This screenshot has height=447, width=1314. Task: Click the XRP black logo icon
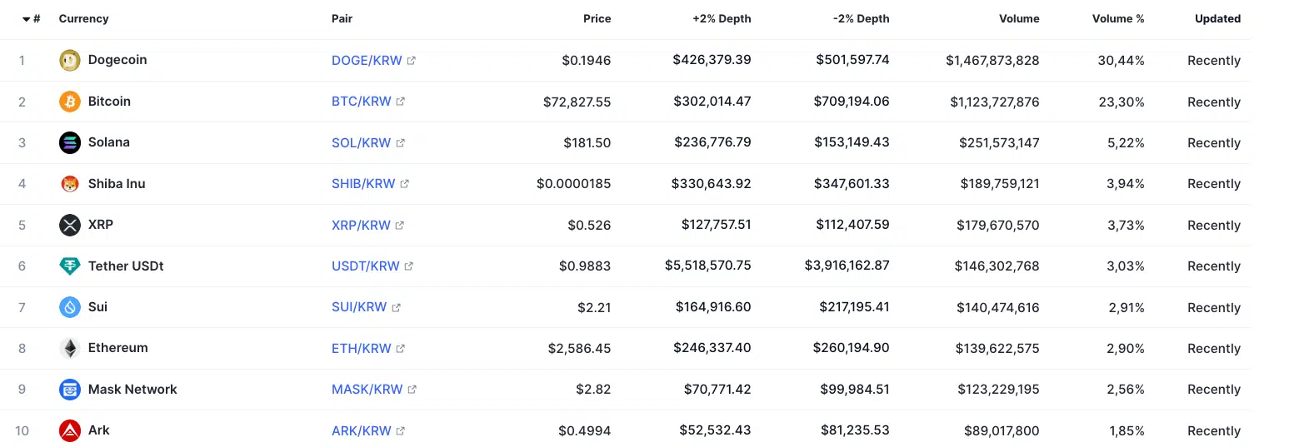70,225
